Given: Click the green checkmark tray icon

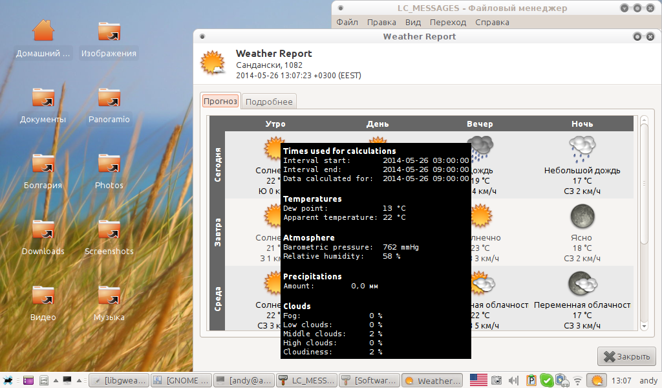Looking at the screenshot, I should [547, 380].
